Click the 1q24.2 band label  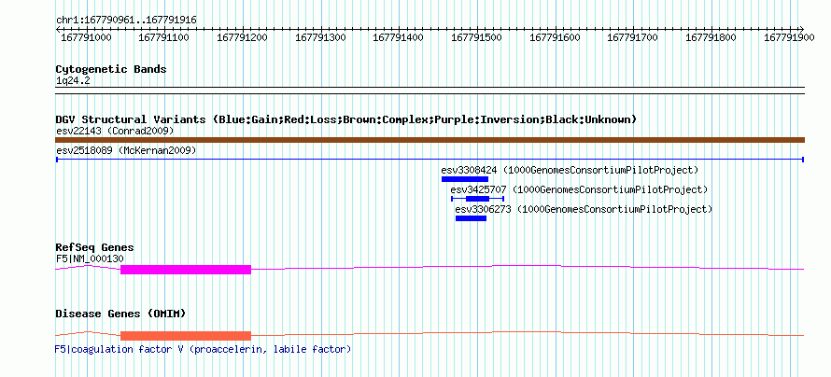coord(73,80)
